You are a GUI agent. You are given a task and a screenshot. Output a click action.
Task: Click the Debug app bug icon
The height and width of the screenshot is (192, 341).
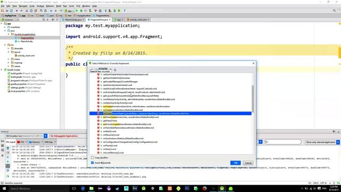[x=81, y=11]
